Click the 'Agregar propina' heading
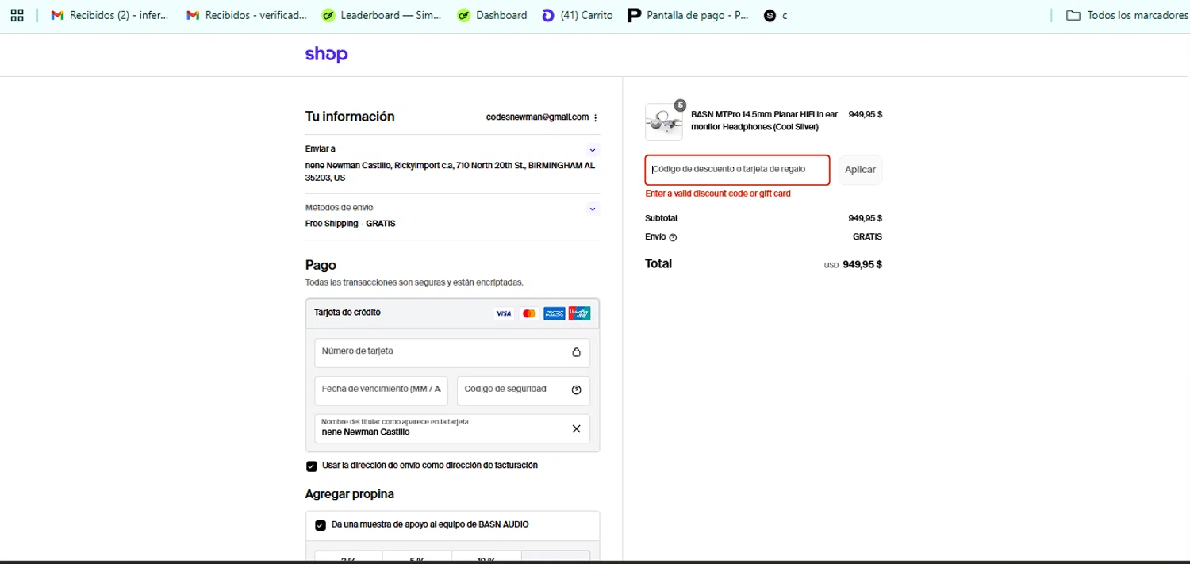 click(350, 494)
